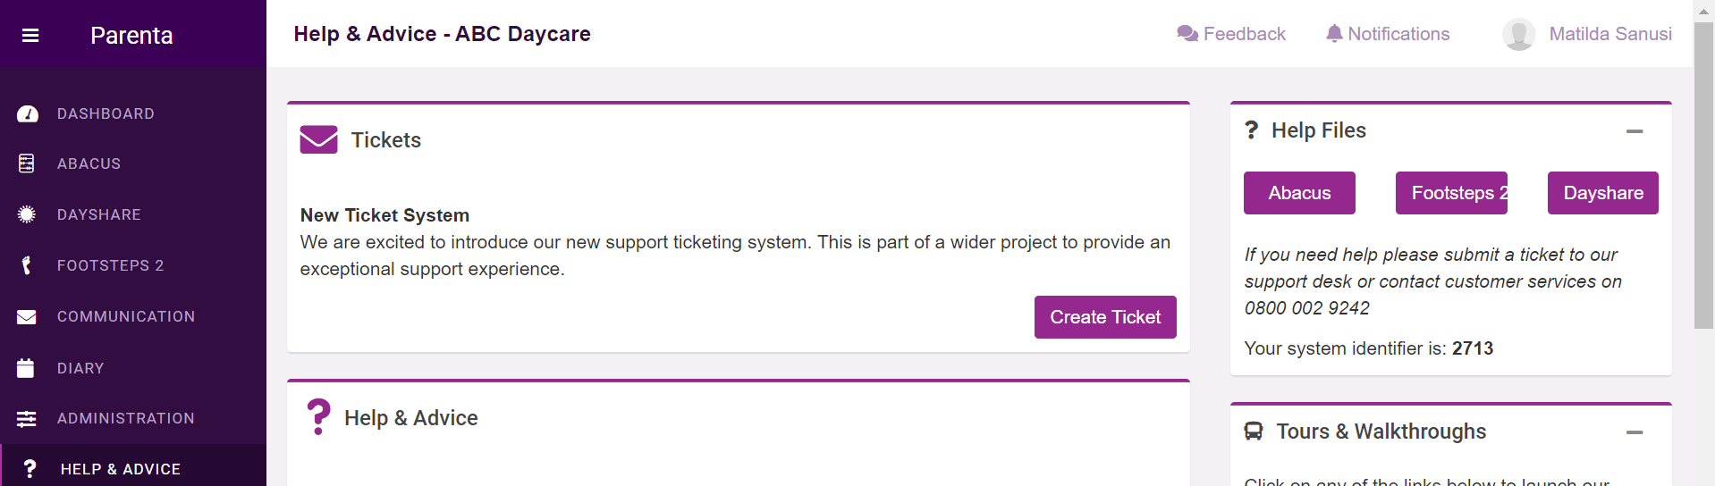
Task: Collapse the Tours & Walkthroughs panel
Action: point(1635,432)
